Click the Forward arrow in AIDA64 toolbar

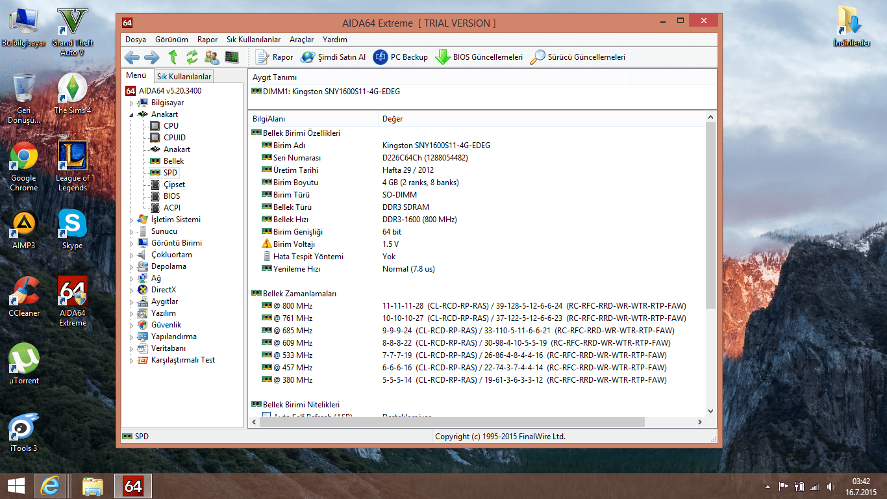pyautogui.click(x=152, y=57)
